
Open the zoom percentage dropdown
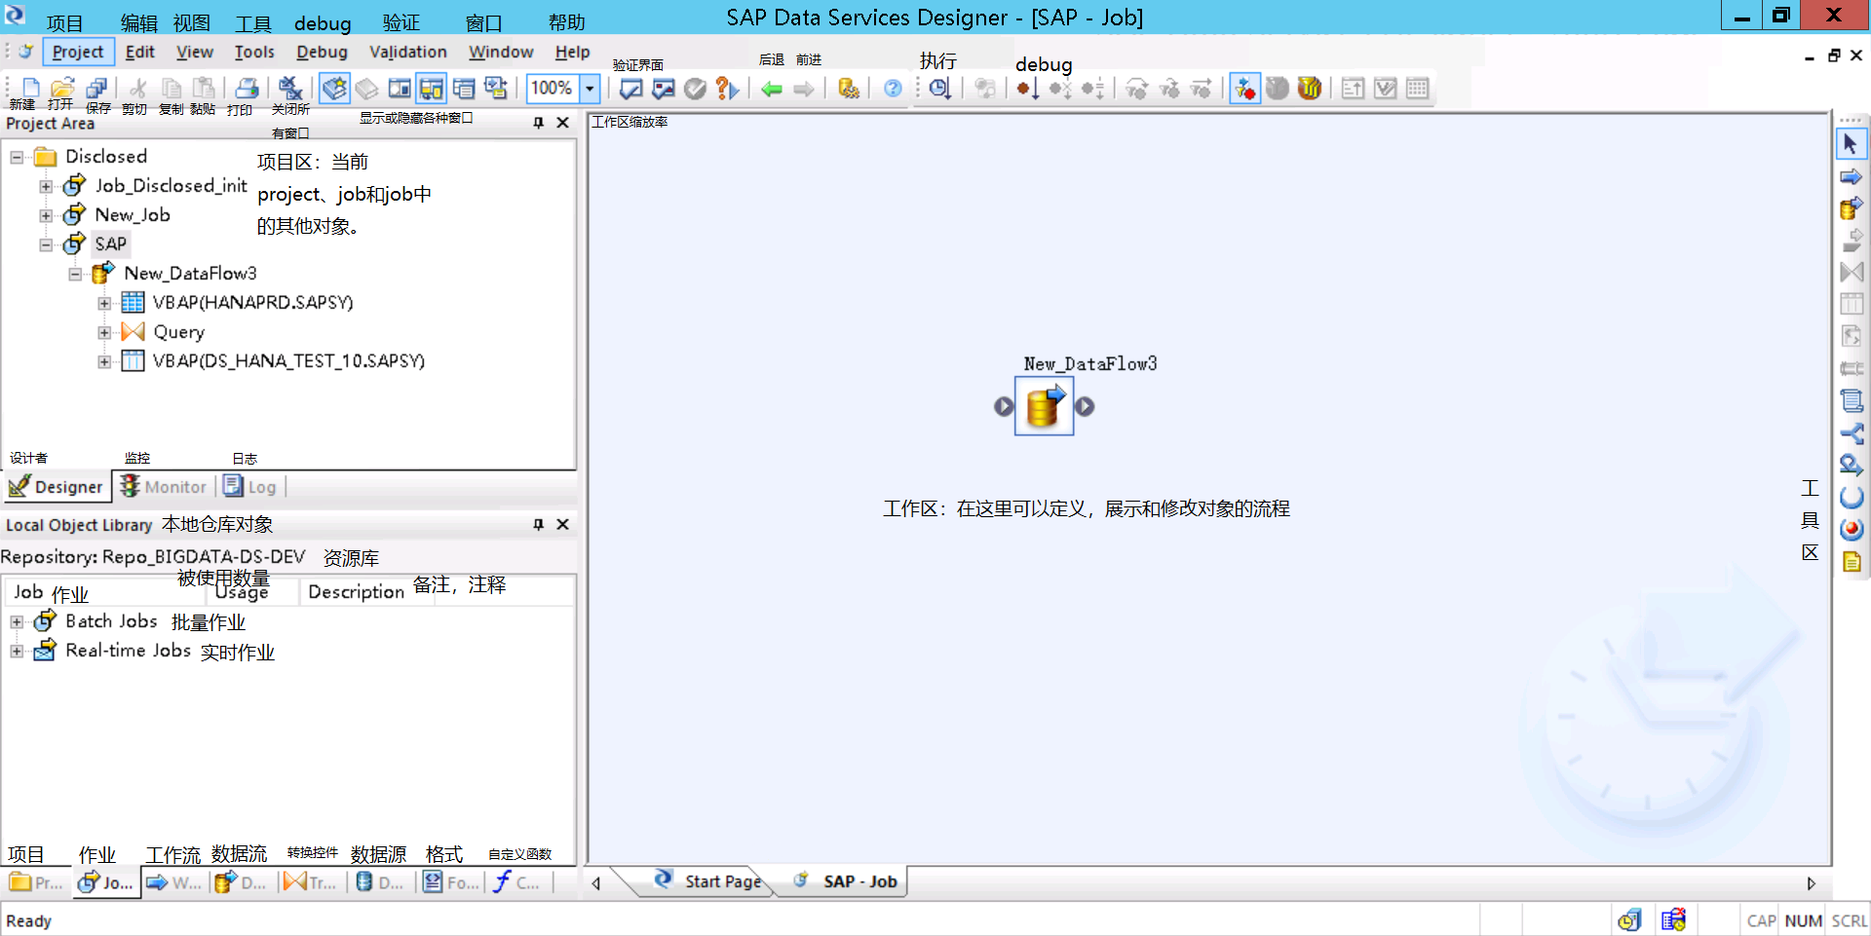click(x=589, y=89)
